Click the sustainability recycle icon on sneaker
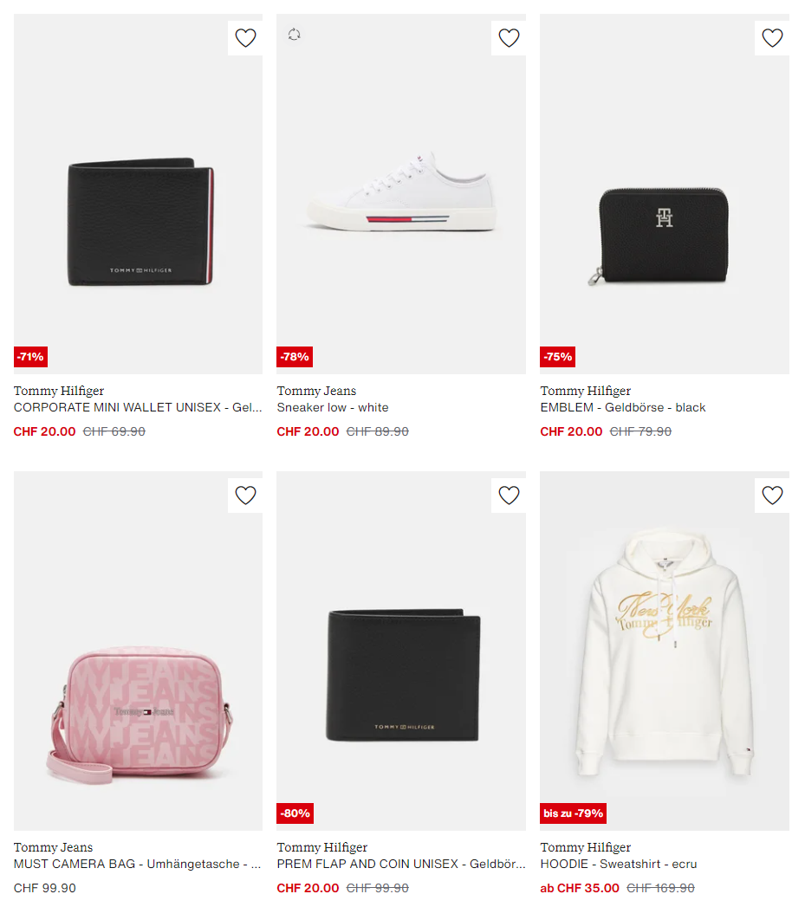Screen dimensions: 805x907 (294, 35)
